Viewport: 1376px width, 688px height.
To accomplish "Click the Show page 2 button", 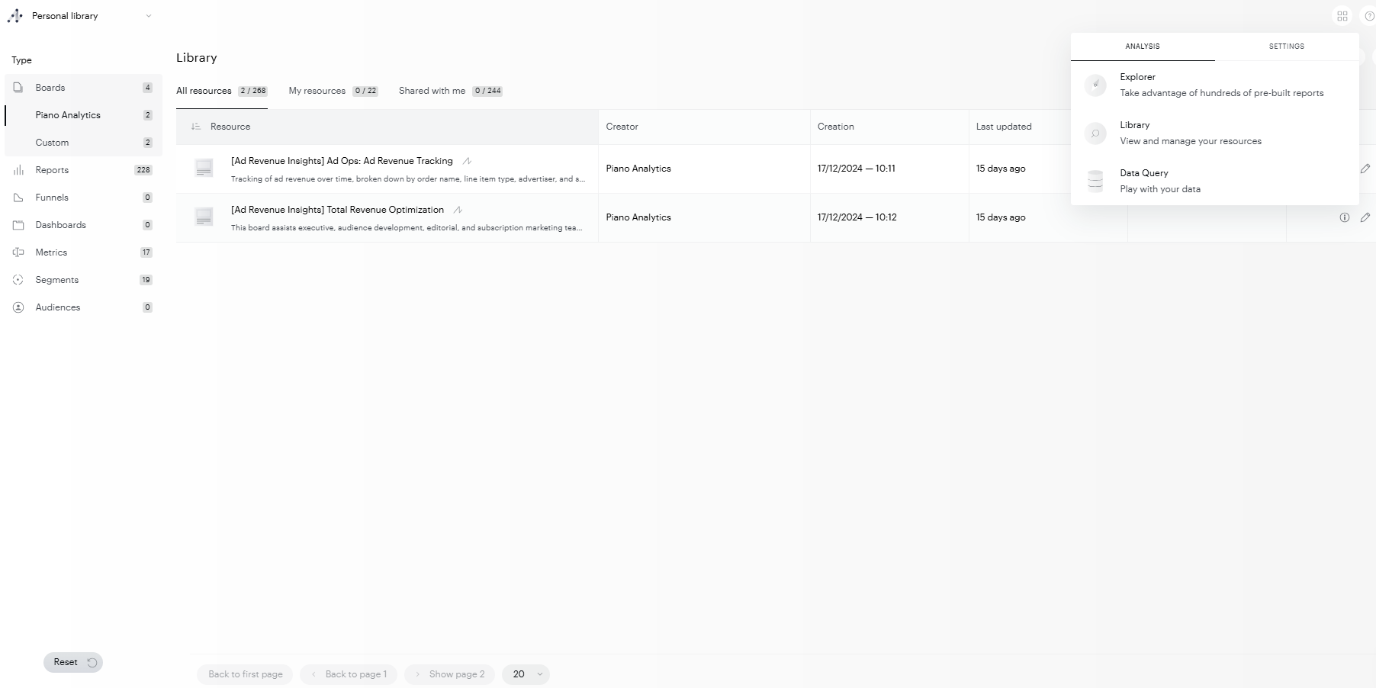I will pyautogui.click(x=450, y=674).
